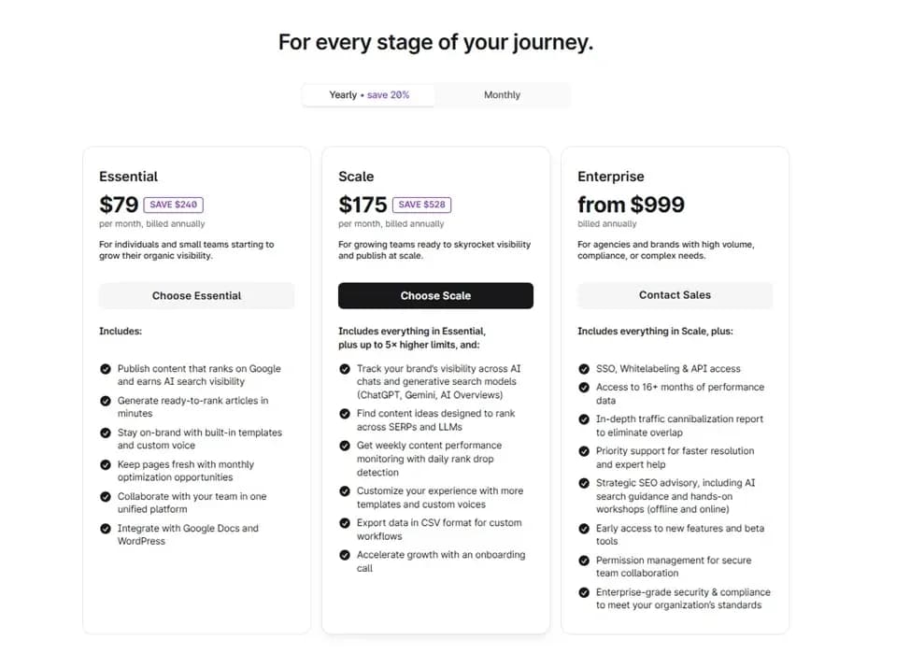Open "Contact Sales" for the Enterprise plan
Viewport: 910px width, 653px height.
[675, 295]
